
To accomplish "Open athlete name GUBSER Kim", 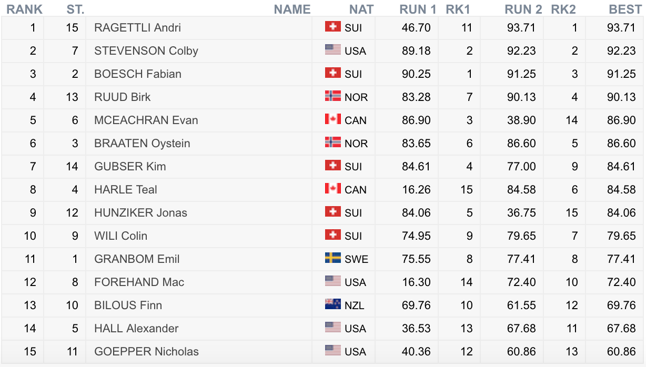I will tap(130, 167).
